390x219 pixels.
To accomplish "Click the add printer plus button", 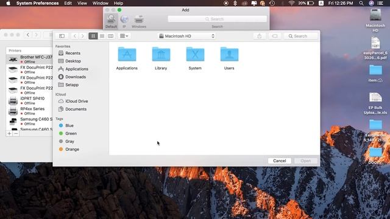I will 9,134.
